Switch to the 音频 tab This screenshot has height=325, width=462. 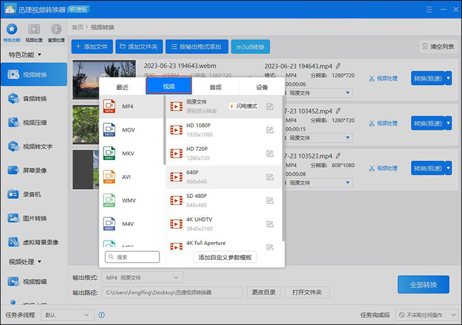click(216, 87)
